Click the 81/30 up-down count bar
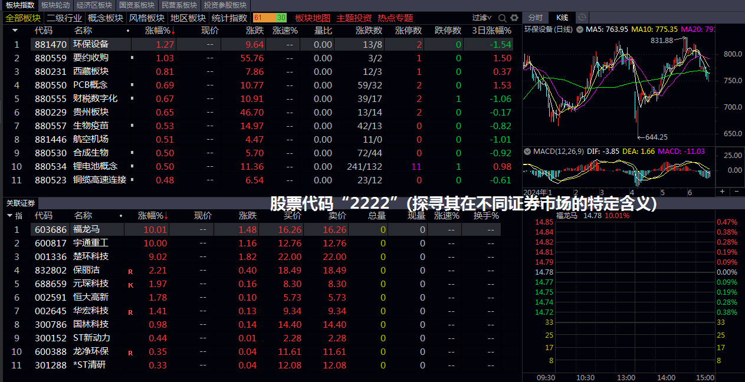 click(x=270, y=18)
